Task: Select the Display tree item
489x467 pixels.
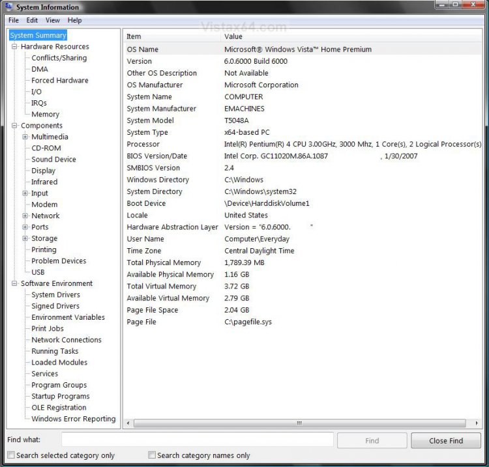Action: click(43, 171)
